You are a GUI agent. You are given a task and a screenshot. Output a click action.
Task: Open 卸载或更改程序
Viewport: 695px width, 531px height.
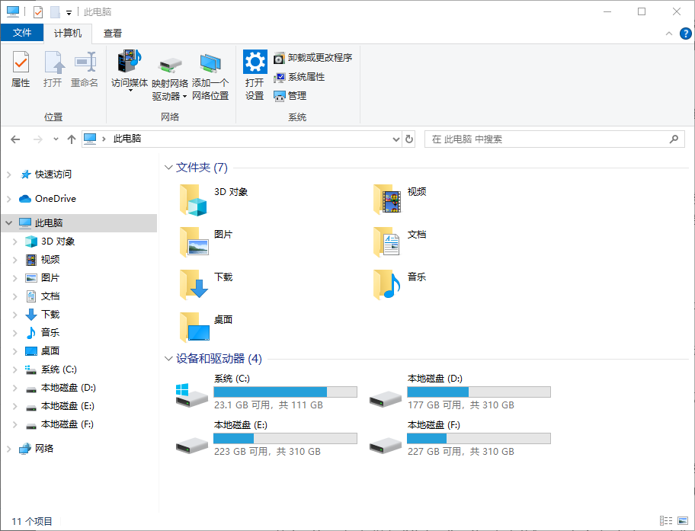[317, 57]
